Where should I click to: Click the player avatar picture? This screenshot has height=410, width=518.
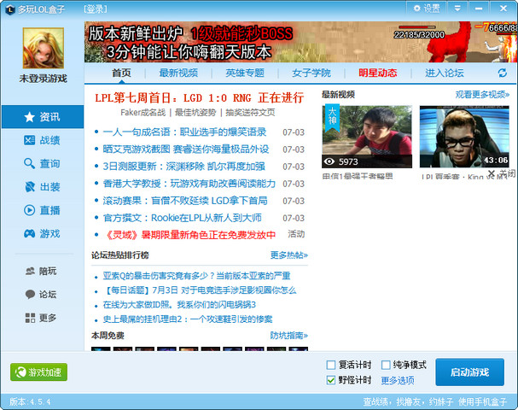coord(44,48)
